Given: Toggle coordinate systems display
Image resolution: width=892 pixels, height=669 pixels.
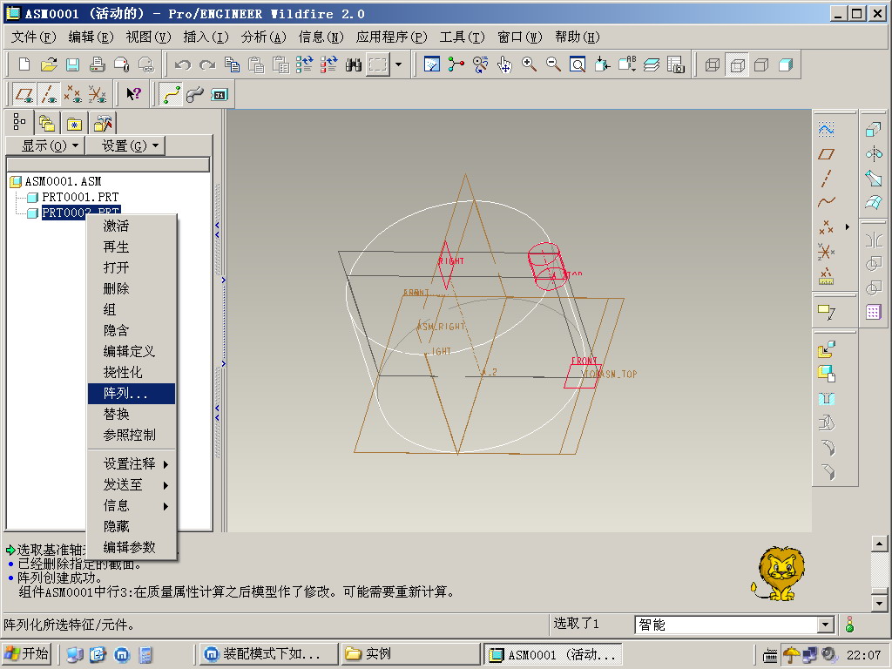Looking at the screenshot, I should [98, 94].
